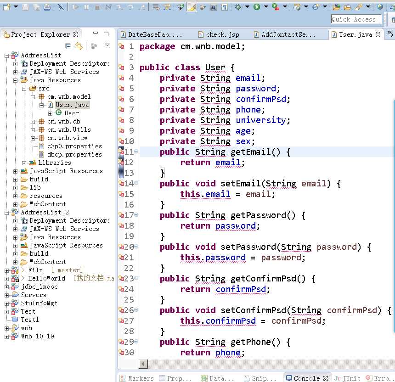Expand the Libraries tree node

(x=24, y=163)
